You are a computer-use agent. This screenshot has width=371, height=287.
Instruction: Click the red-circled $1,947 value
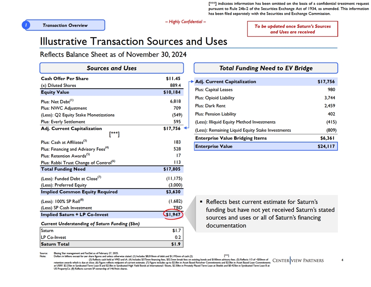pos(173,215)
